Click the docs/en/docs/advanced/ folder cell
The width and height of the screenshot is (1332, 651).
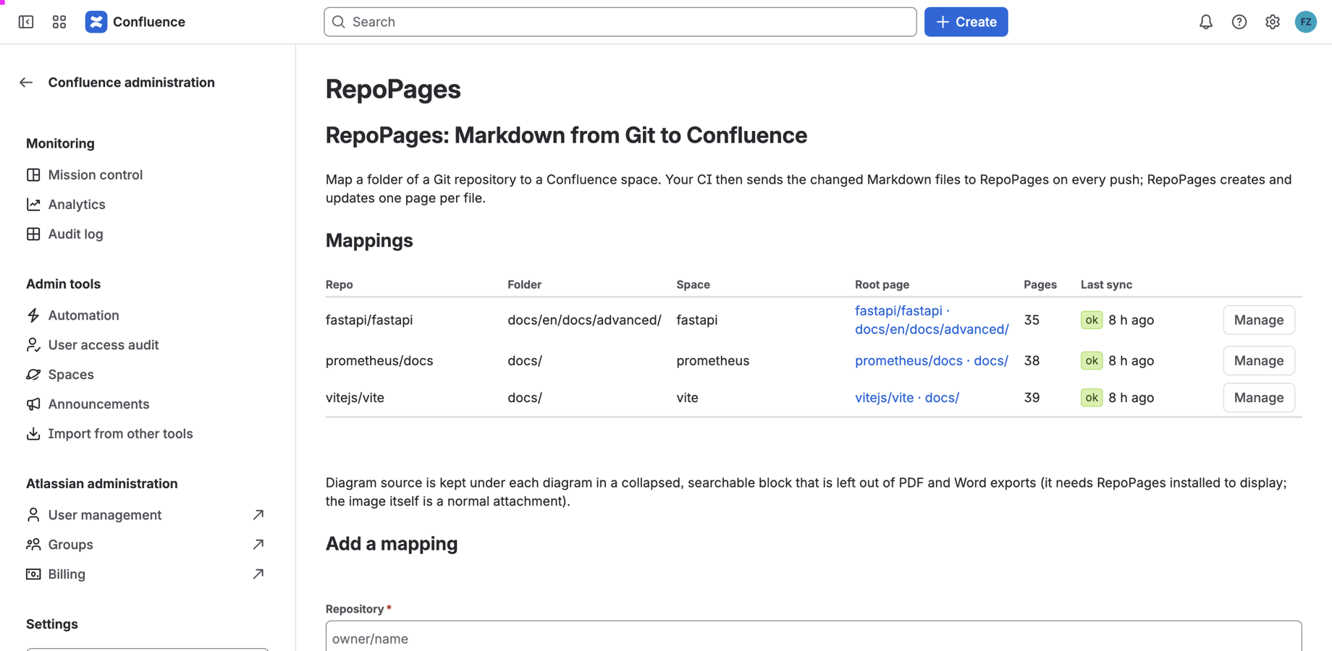point(584,320)
